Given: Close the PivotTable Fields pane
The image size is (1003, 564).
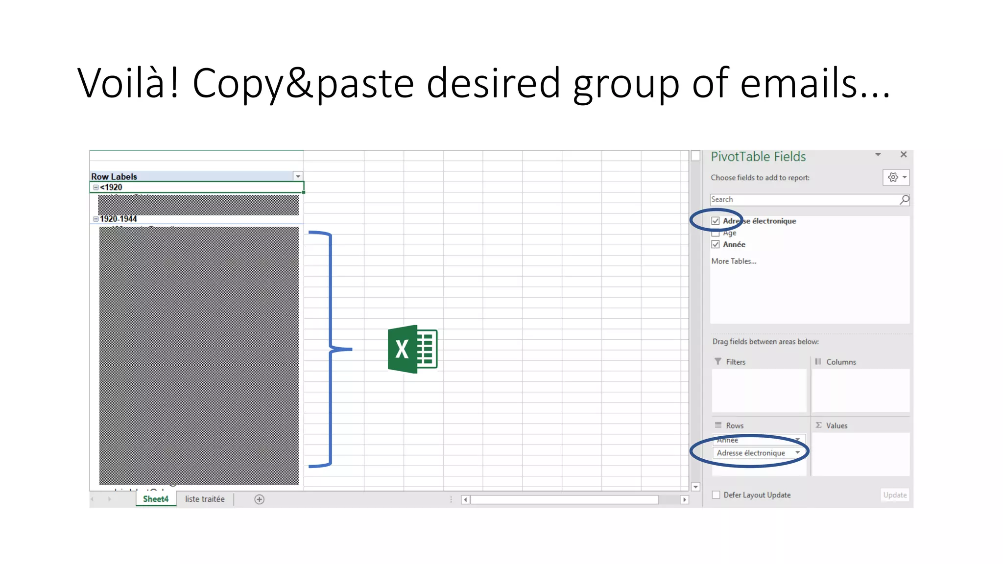Looking at the screenshot, I should click(904, 155).
